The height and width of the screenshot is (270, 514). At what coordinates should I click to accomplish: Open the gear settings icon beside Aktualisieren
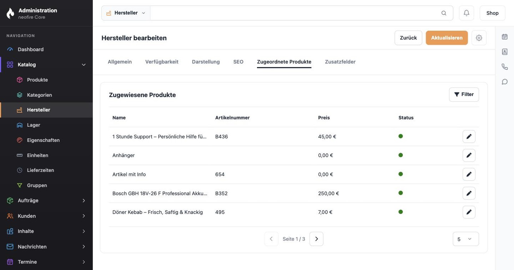pos(479,38)
